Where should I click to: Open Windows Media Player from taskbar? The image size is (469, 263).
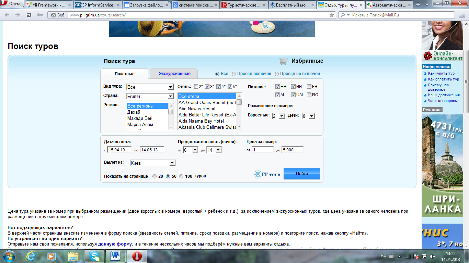pos(52,256)
